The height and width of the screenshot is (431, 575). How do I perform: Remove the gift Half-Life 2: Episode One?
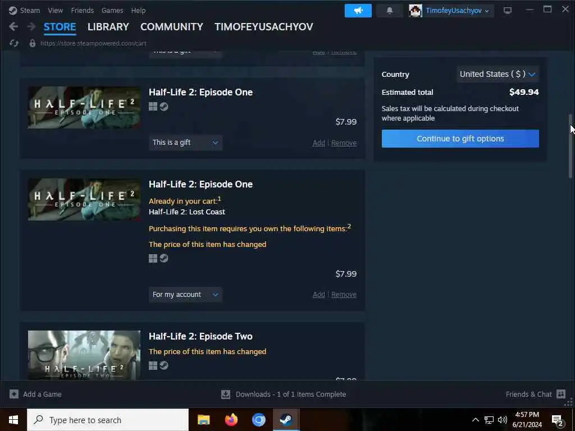pyautogui.click(x=344, y=143)
